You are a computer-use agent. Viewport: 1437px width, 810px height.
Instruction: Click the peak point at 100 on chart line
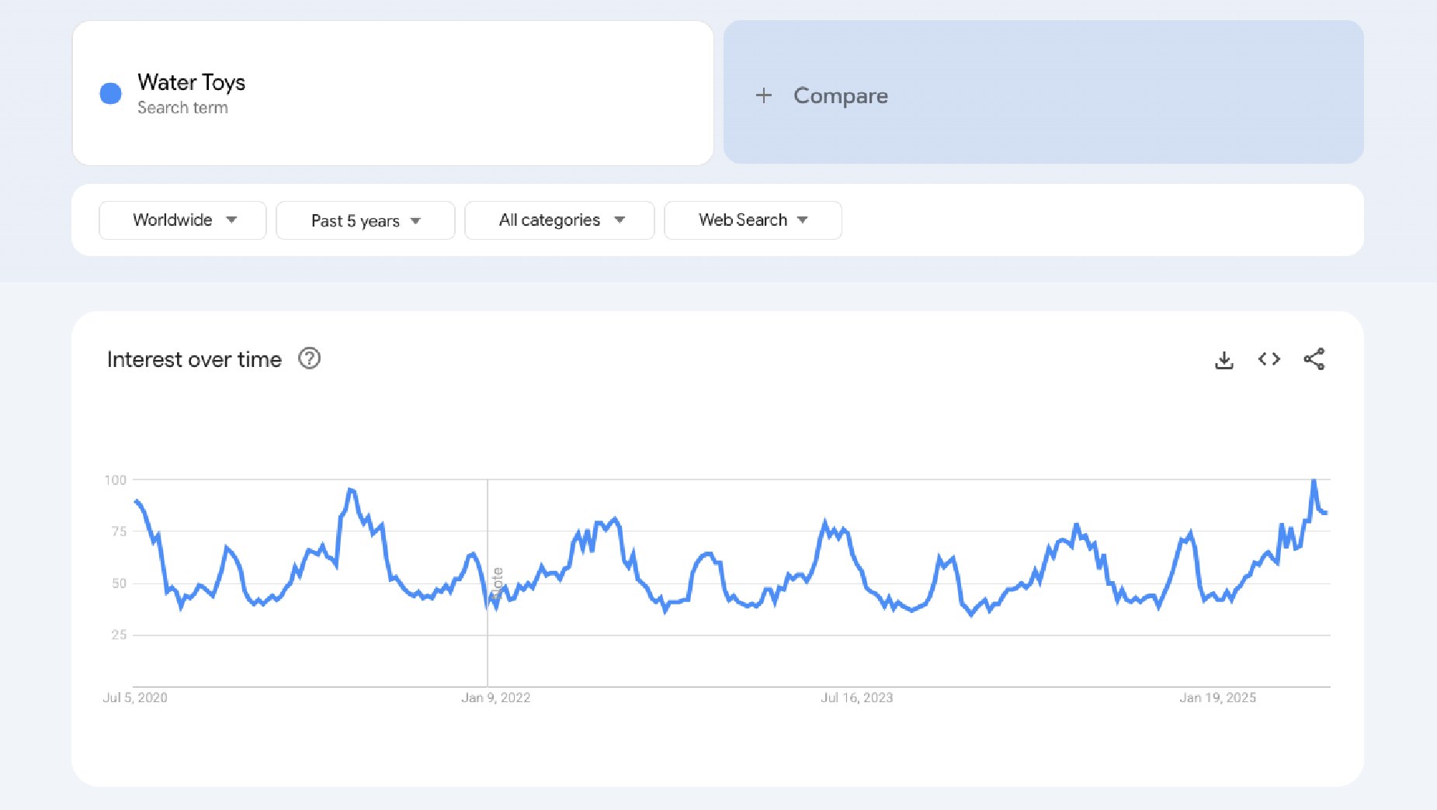click(x=1314, y=481)
